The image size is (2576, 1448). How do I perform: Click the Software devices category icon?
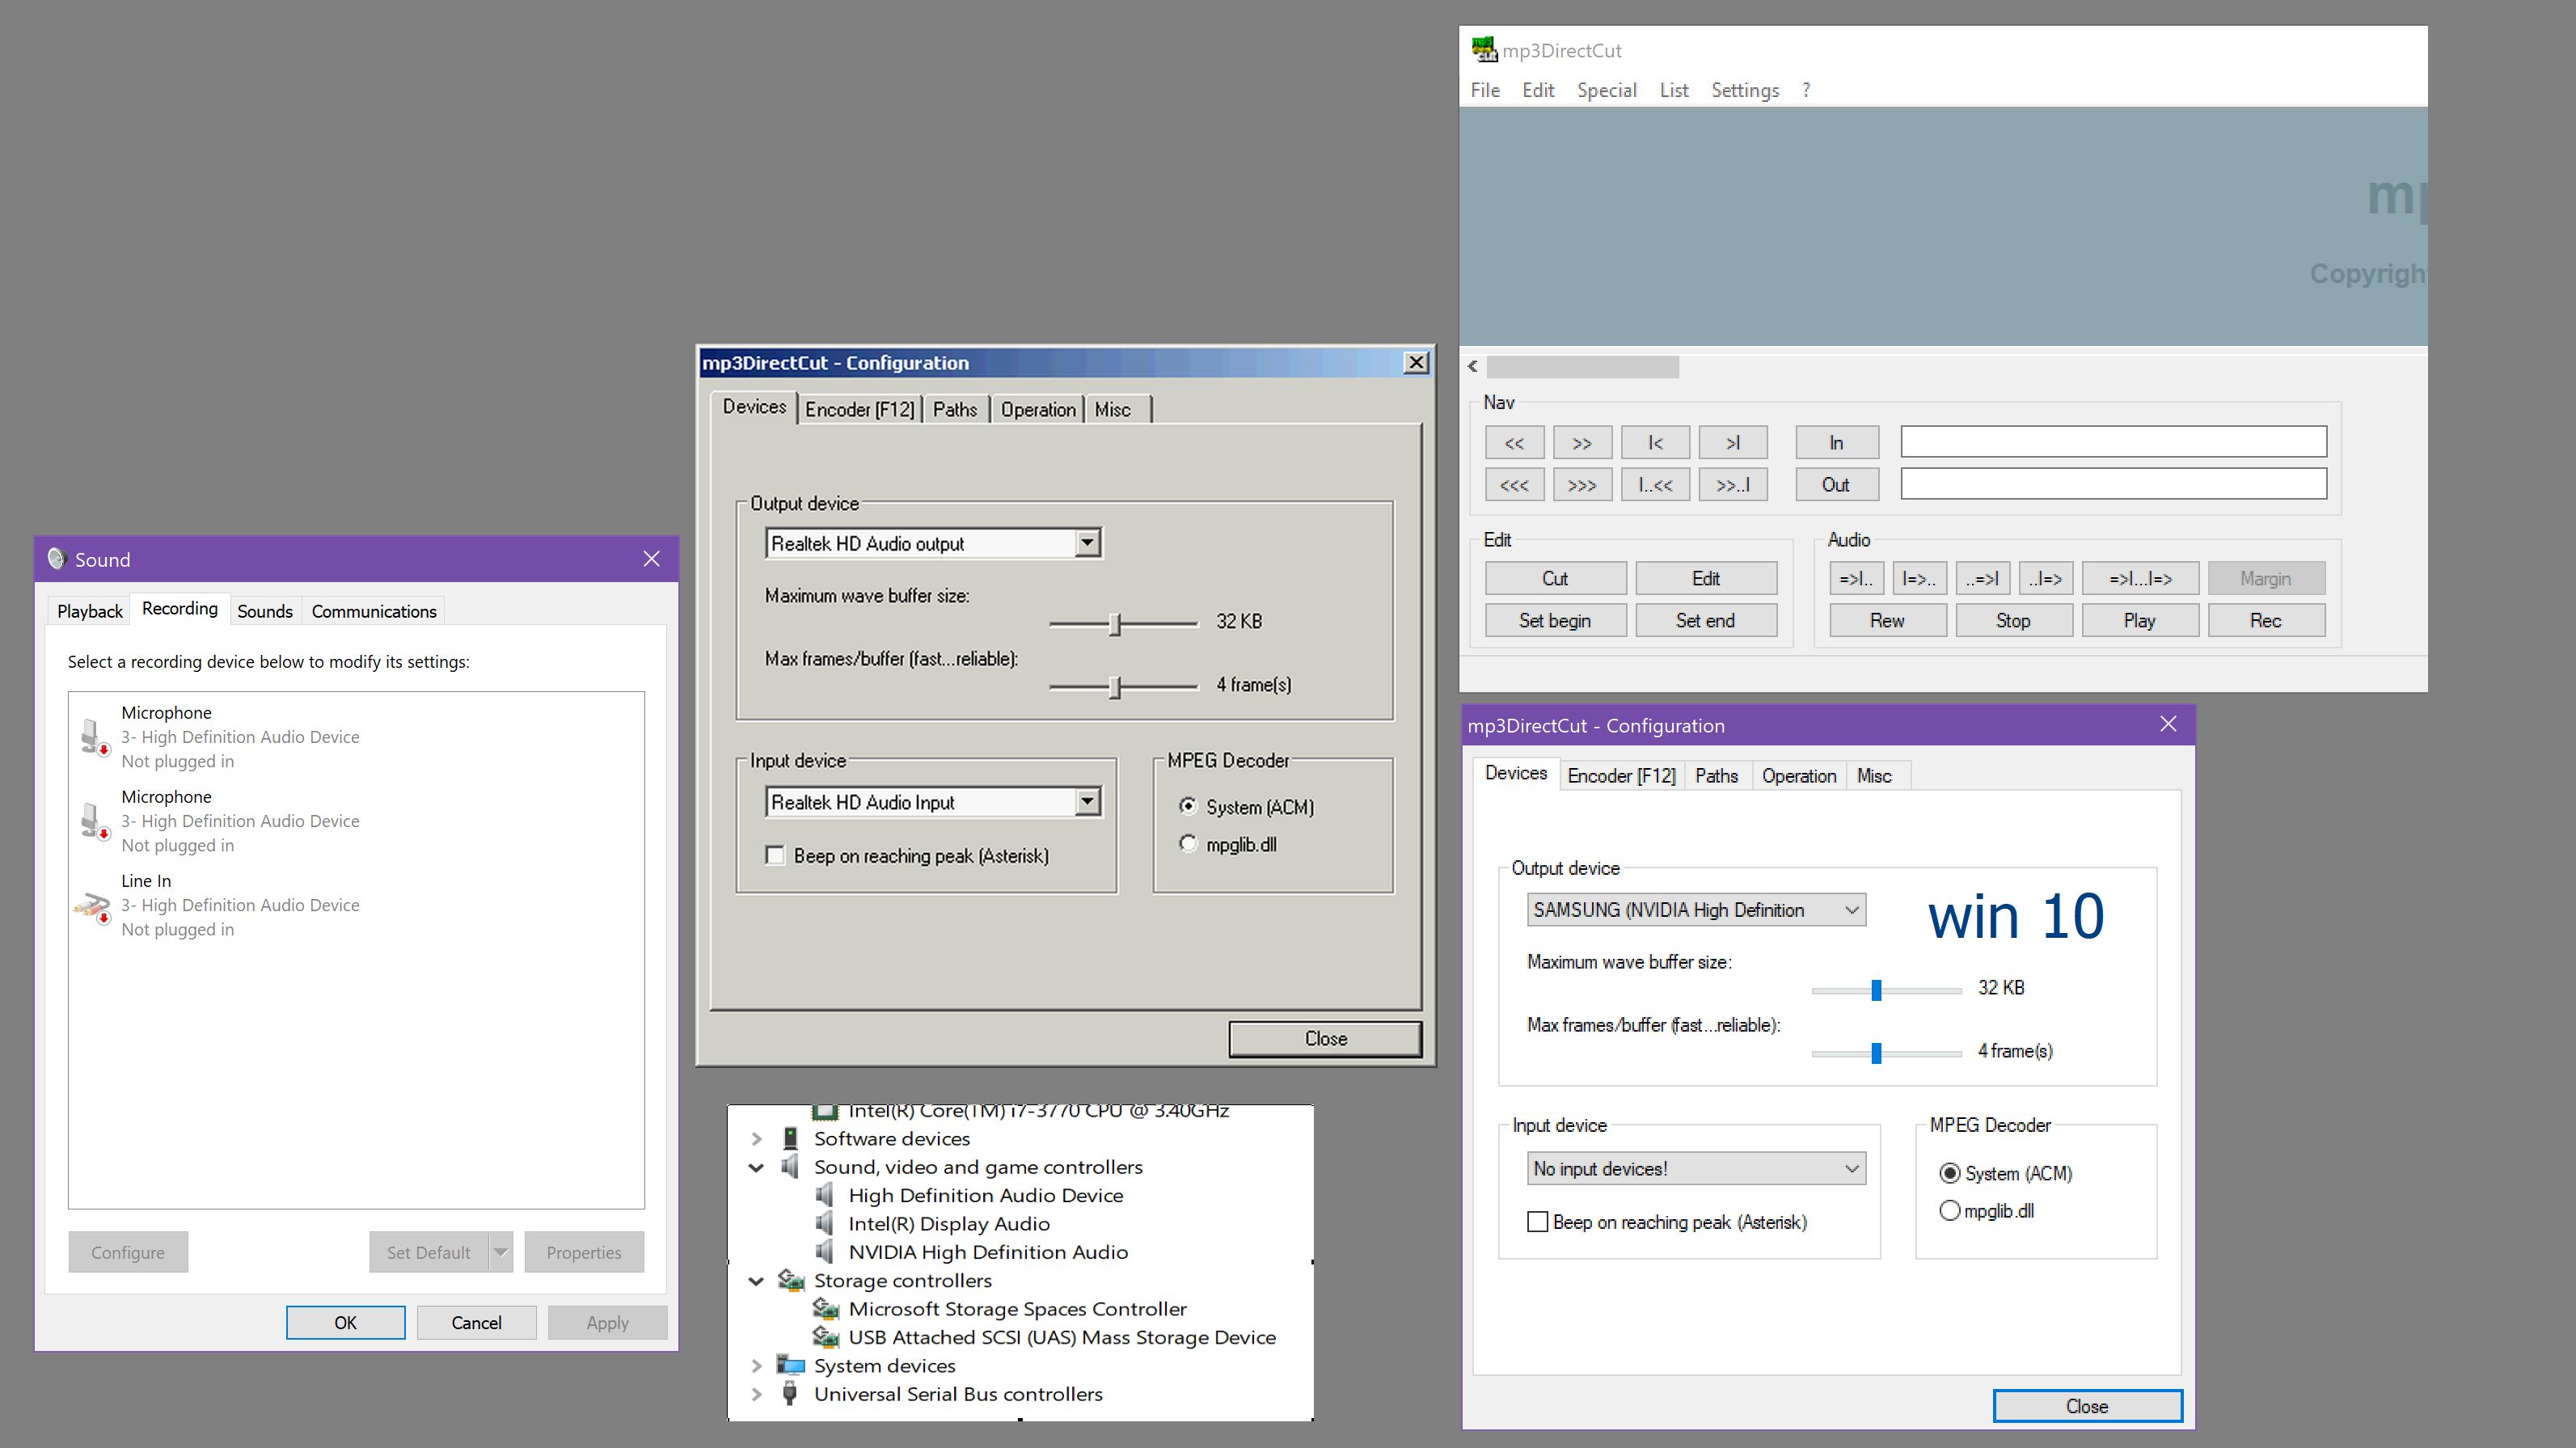(790, 1138)
